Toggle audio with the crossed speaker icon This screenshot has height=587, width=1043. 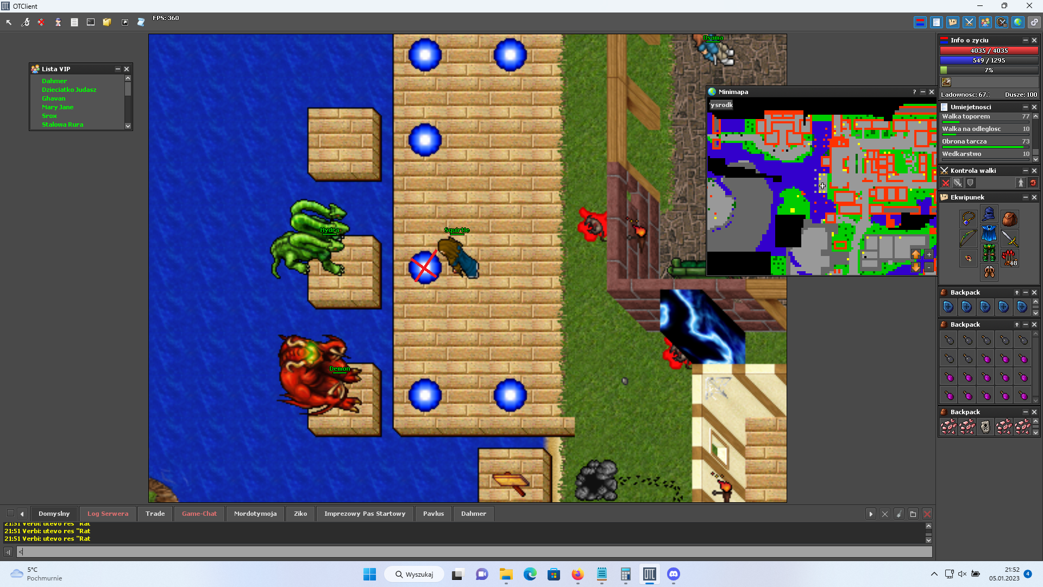pyautogui.click(x=41, y=22)
